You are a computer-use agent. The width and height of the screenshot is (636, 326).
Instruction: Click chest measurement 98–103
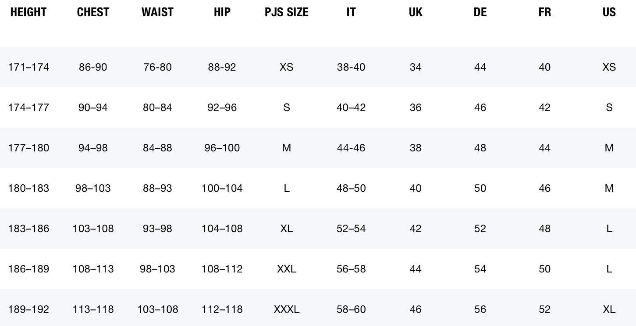(x=93, y=188)
